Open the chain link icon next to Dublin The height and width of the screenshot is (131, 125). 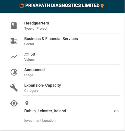click(116, 111)
